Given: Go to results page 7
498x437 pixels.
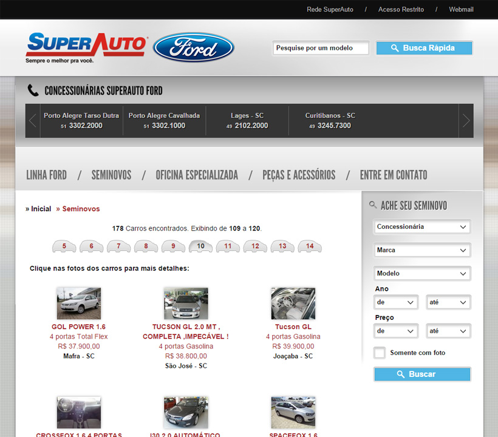Looking at the screenshot, I should tap(119, 246).
